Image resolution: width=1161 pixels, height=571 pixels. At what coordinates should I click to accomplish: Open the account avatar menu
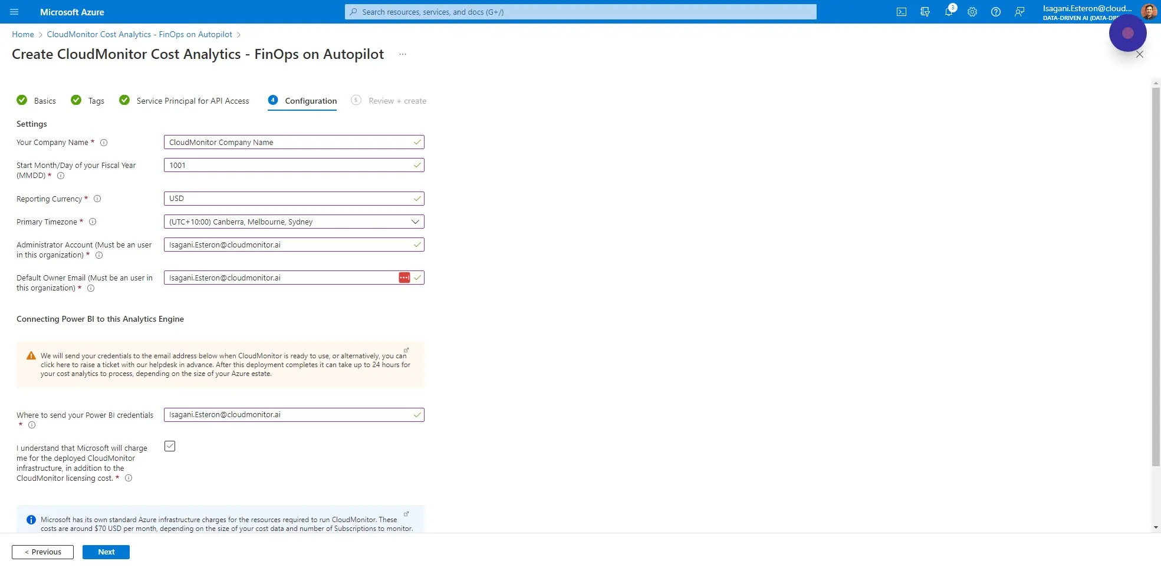tap(1149, 11)
